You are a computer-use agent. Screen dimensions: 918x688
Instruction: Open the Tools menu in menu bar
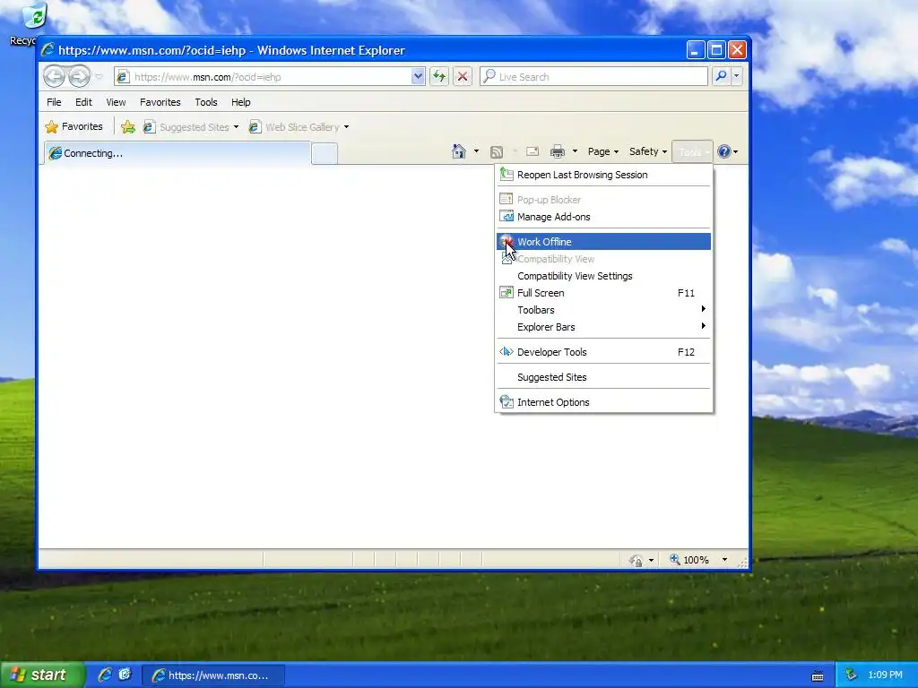coord(206,102)
